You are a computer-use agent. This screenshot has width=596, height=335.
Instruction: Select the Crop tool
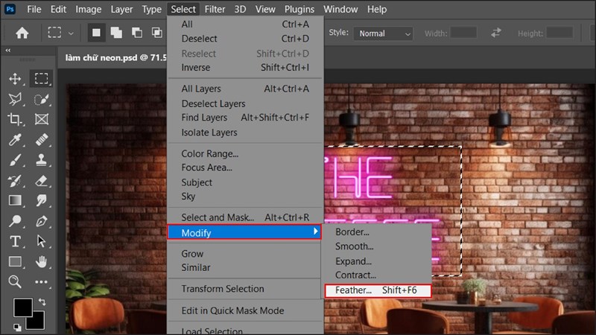(15, 119)
